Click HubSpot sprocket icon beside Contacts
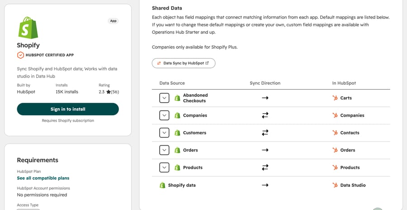The height and width of the screenshot is (210, 407). (335, 132)
